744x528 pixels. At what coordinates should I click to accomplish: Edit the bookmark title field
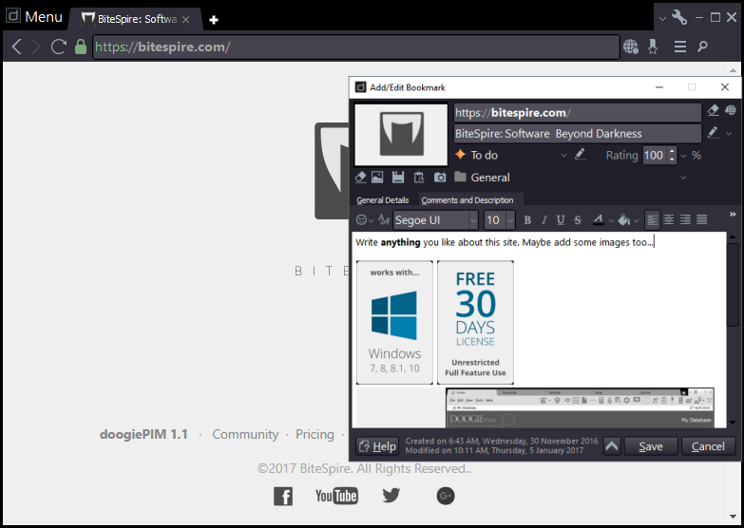(578, 133)
